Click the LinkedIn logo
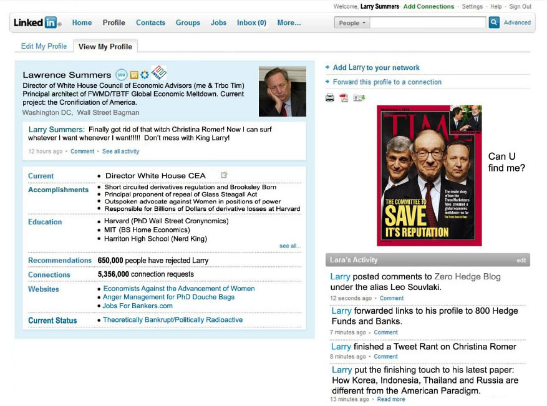Viewport: 547px width, 406px height. pyautogui.click(x=37, y=22)
